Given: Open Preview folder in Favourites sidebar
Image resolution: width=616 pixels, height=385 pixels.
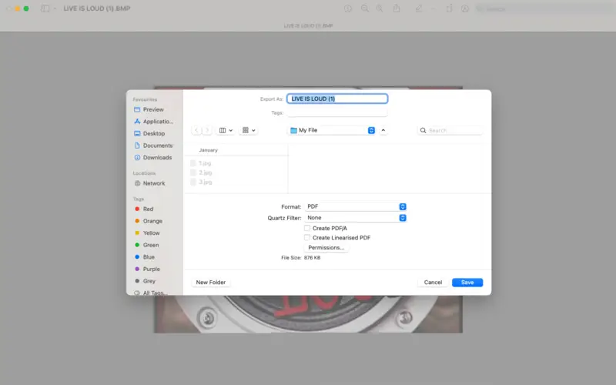Looking at the screenshot, I should tap(149, 109).
